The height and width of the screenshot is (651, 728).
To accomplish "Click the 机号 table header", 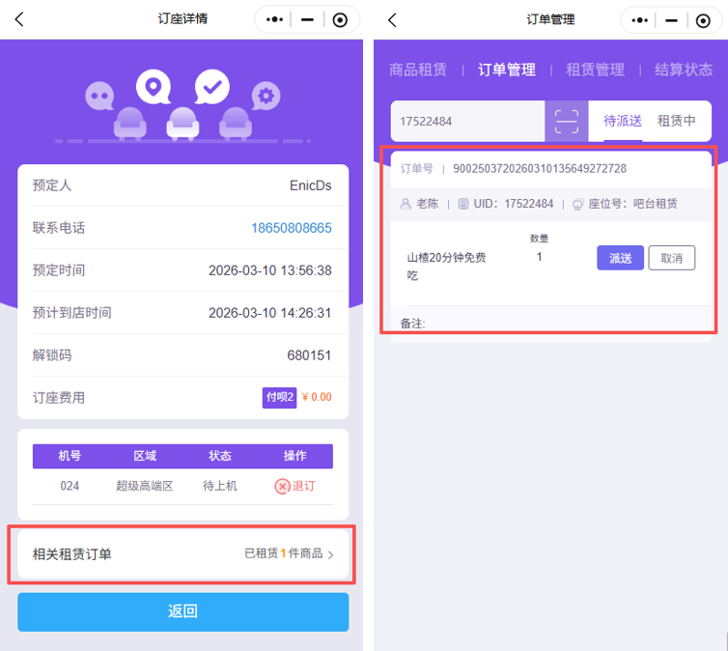I will click(x=70, y=456).
